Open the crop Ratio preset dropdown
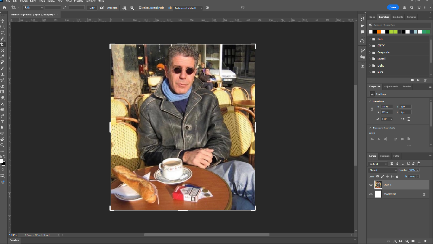433x244 pixels. click(x=33, y=8)
